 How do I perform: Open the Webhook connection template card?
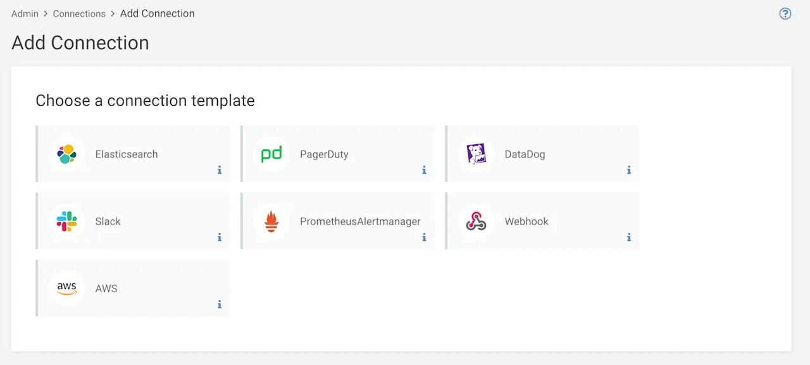pyautogui.click(x=542, y=215)
